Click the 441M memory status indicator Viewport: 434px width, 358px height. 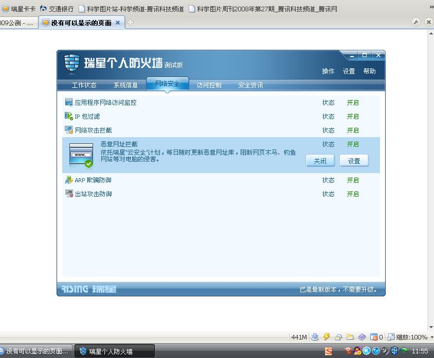click(x=299, y=337)
